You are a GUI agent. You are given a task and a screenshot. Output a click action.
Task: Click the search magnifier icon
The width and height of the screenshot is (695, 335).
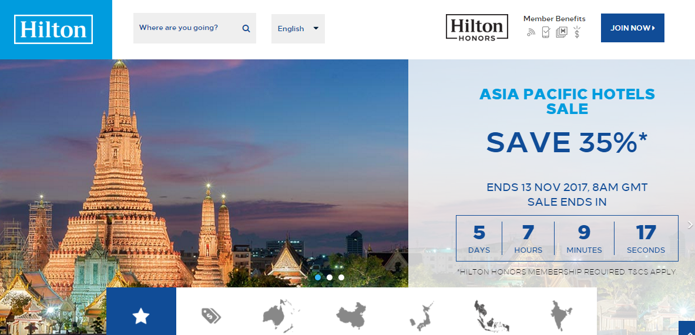(246, 28)
